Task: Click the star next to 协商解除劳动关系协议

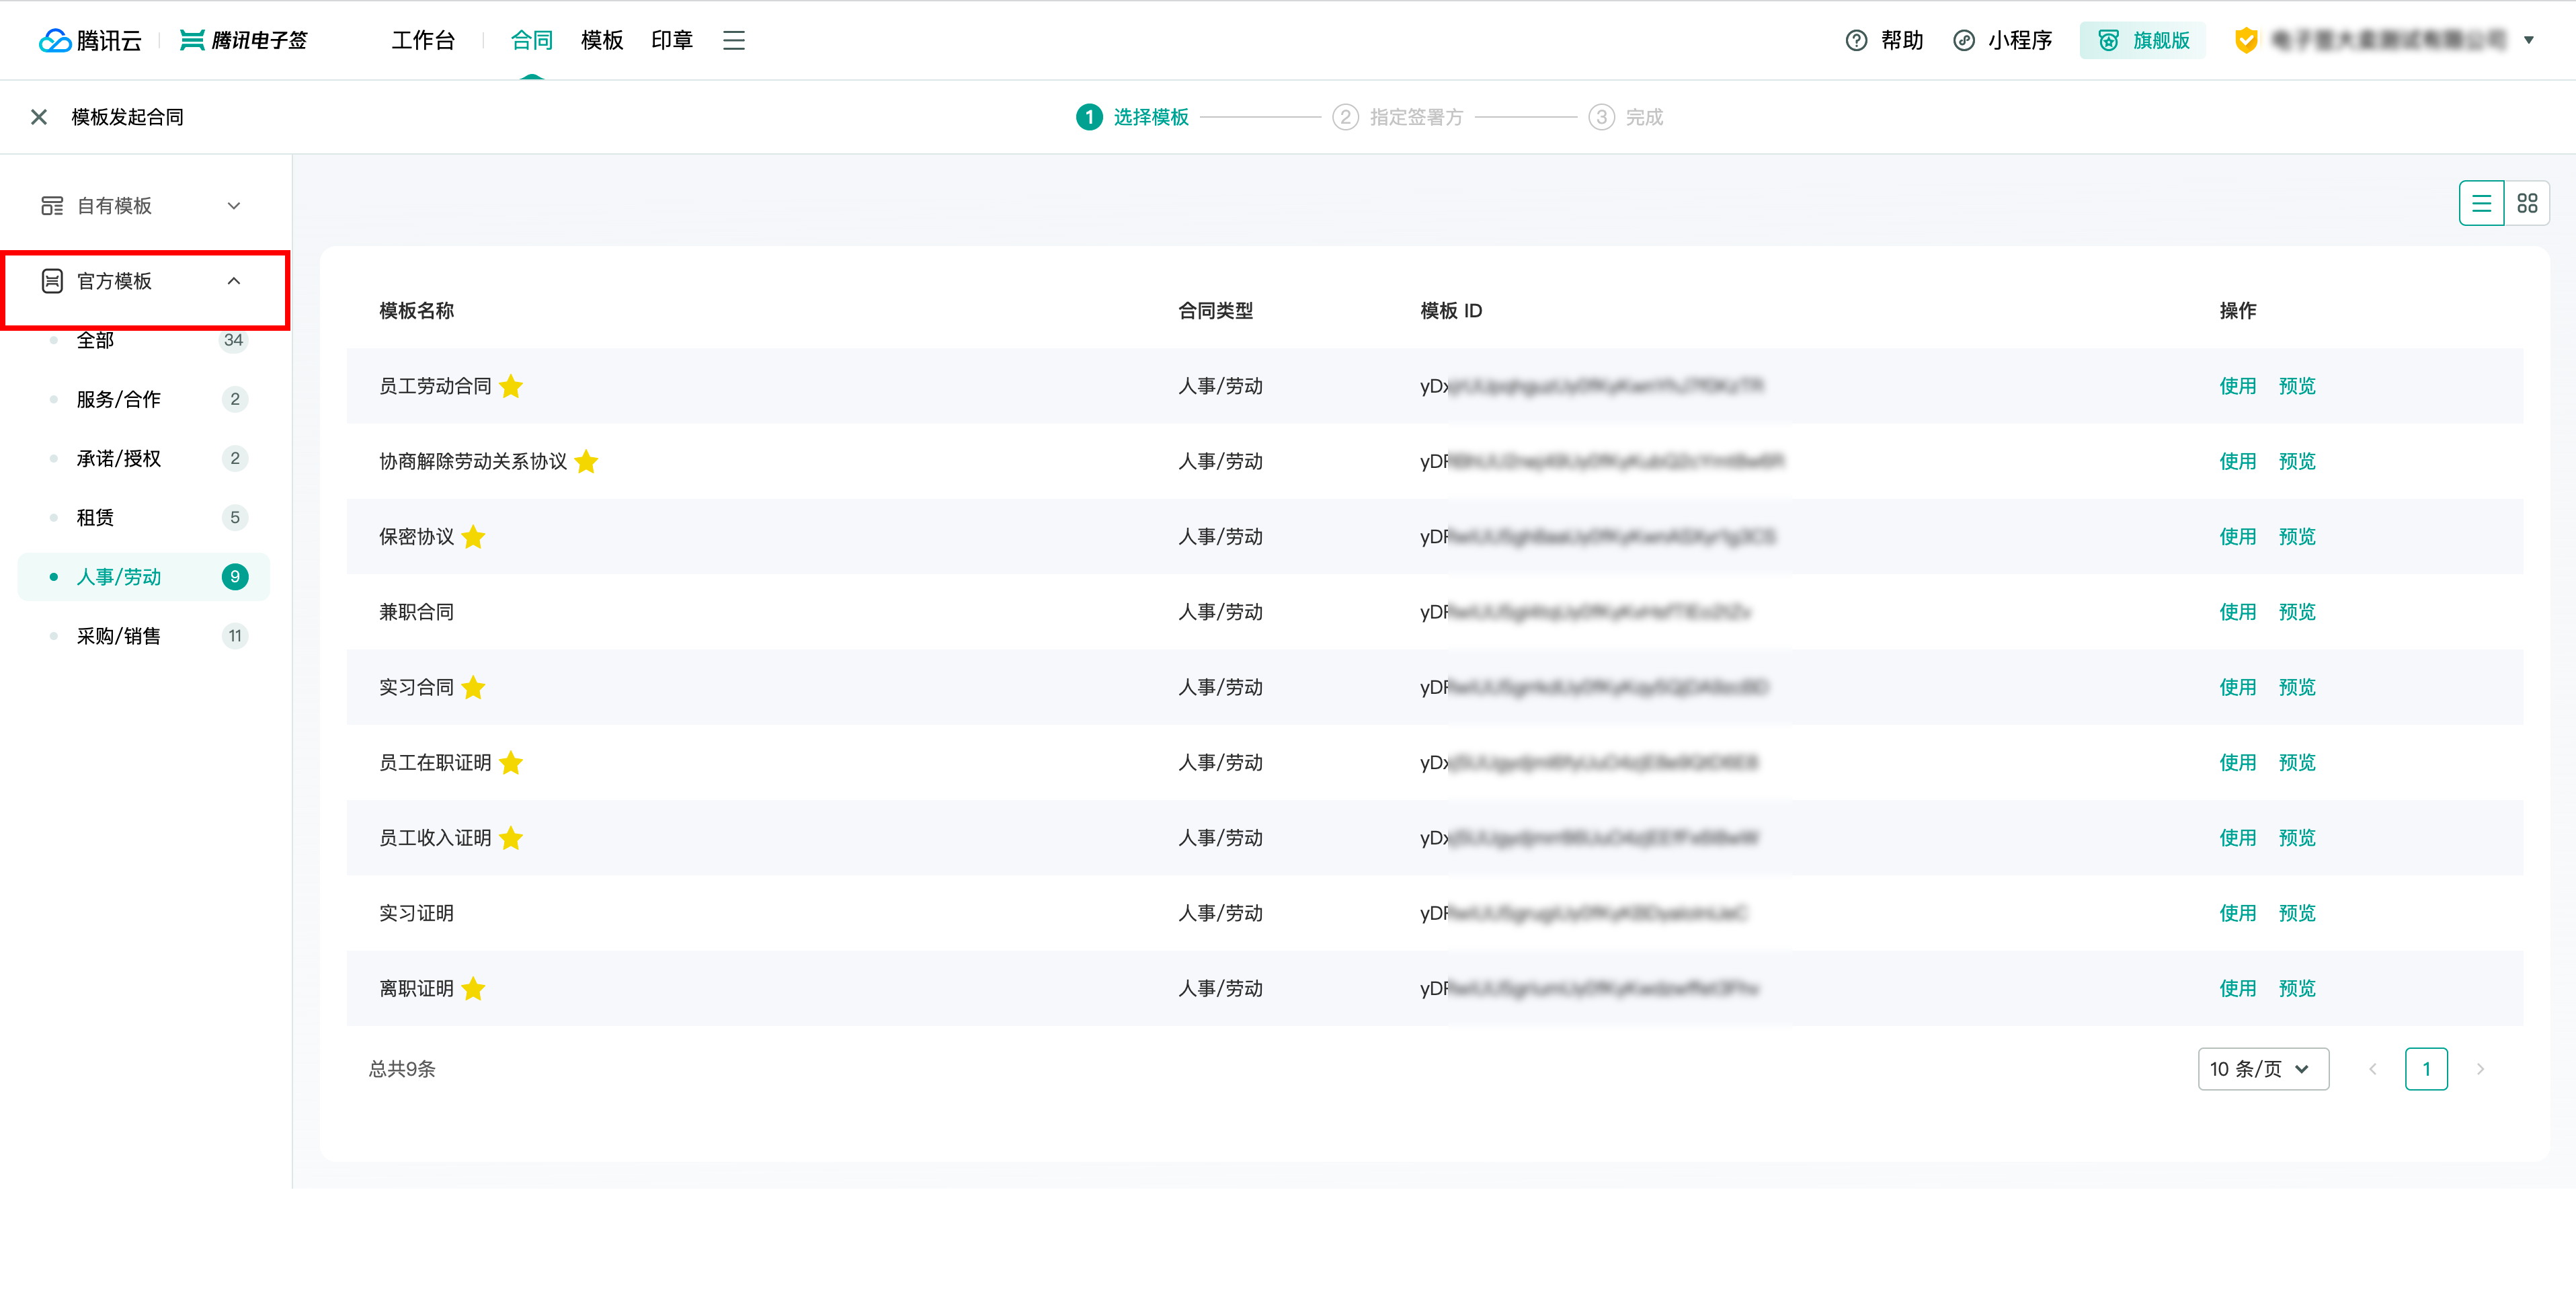Action: [586, 461]
